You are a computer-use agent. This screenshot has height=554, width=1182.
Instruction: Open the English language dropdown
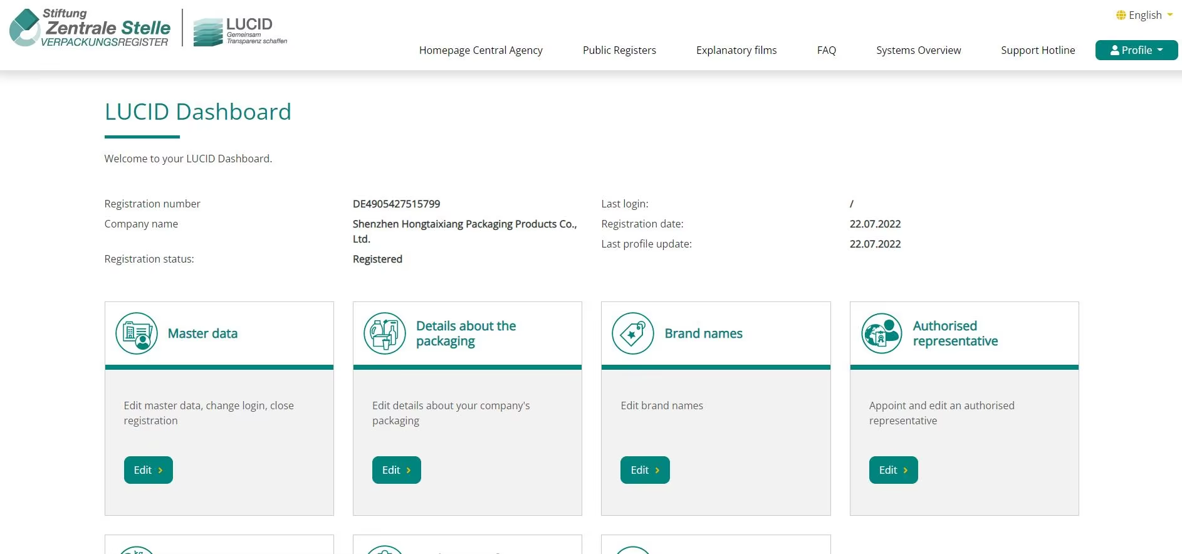[1145, 15]
